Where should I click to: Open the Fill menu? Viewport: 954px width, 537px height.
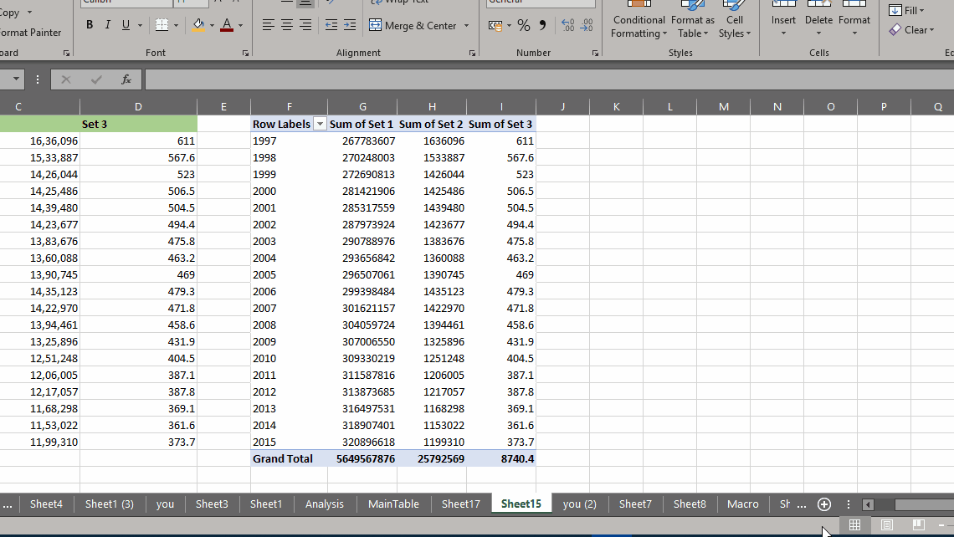[906, 10]
